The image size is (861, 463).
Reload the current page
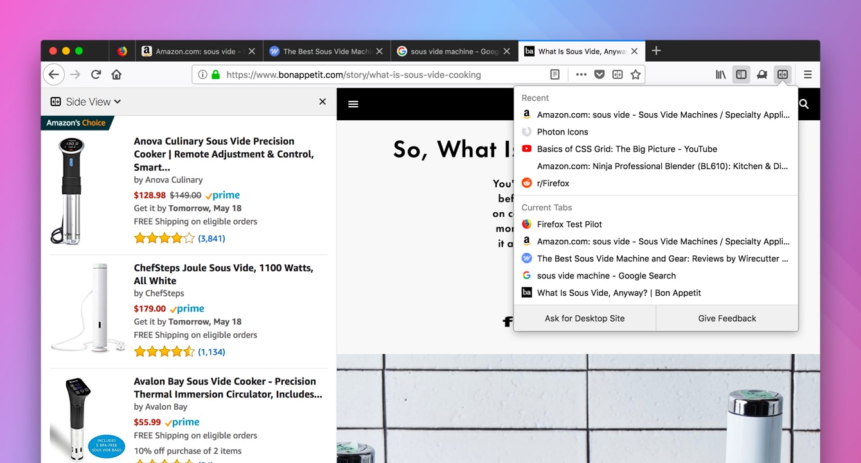[x=96, y=75]
